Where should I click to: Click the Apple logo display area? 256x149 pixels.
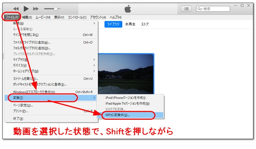click(x=128, y=9)
